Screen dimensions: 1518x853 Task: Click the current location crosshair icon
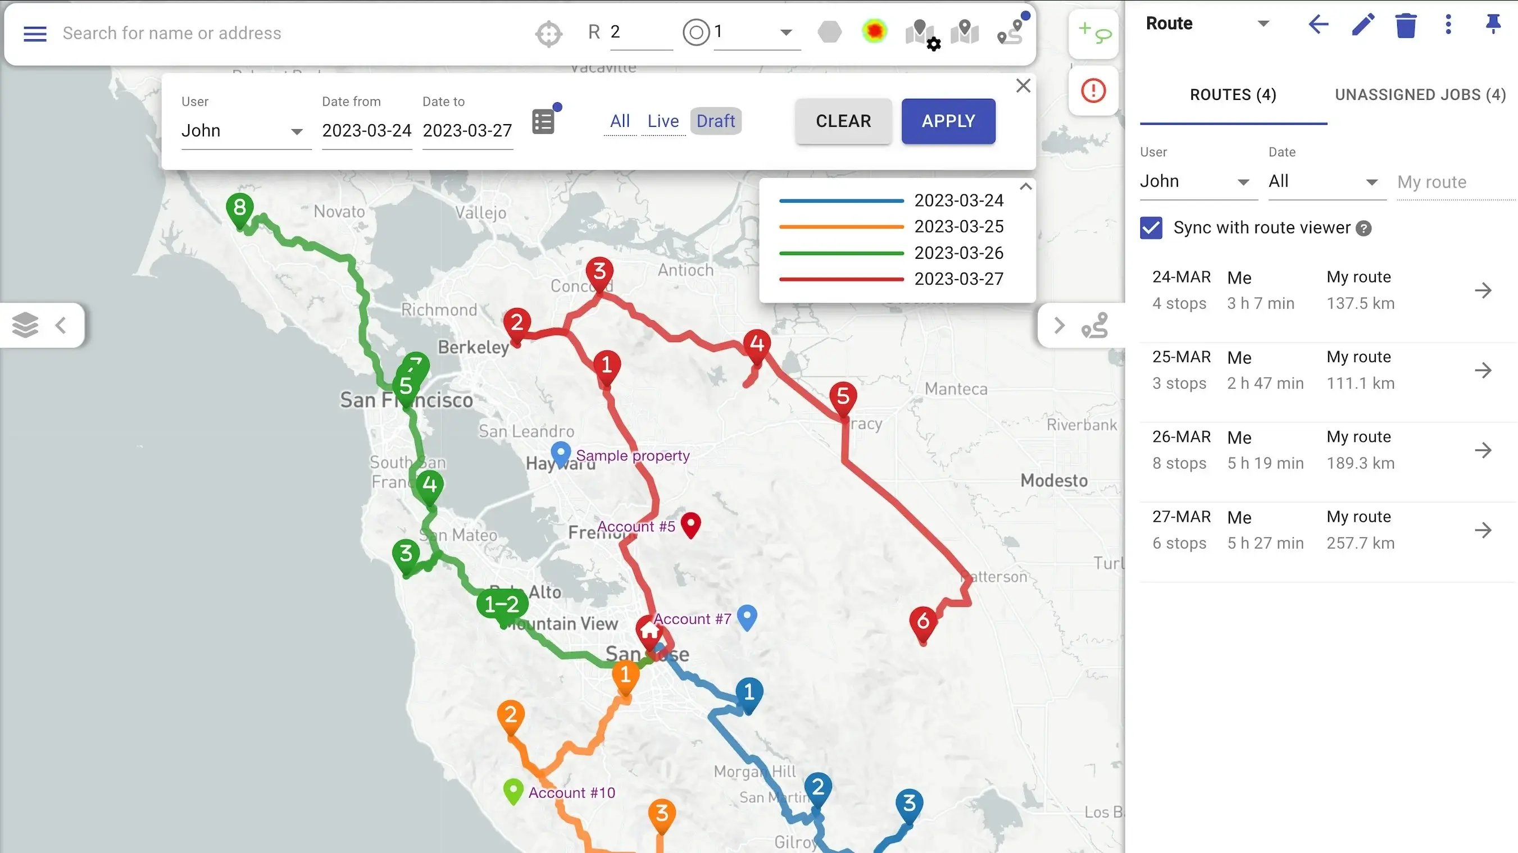coord(549,33)
